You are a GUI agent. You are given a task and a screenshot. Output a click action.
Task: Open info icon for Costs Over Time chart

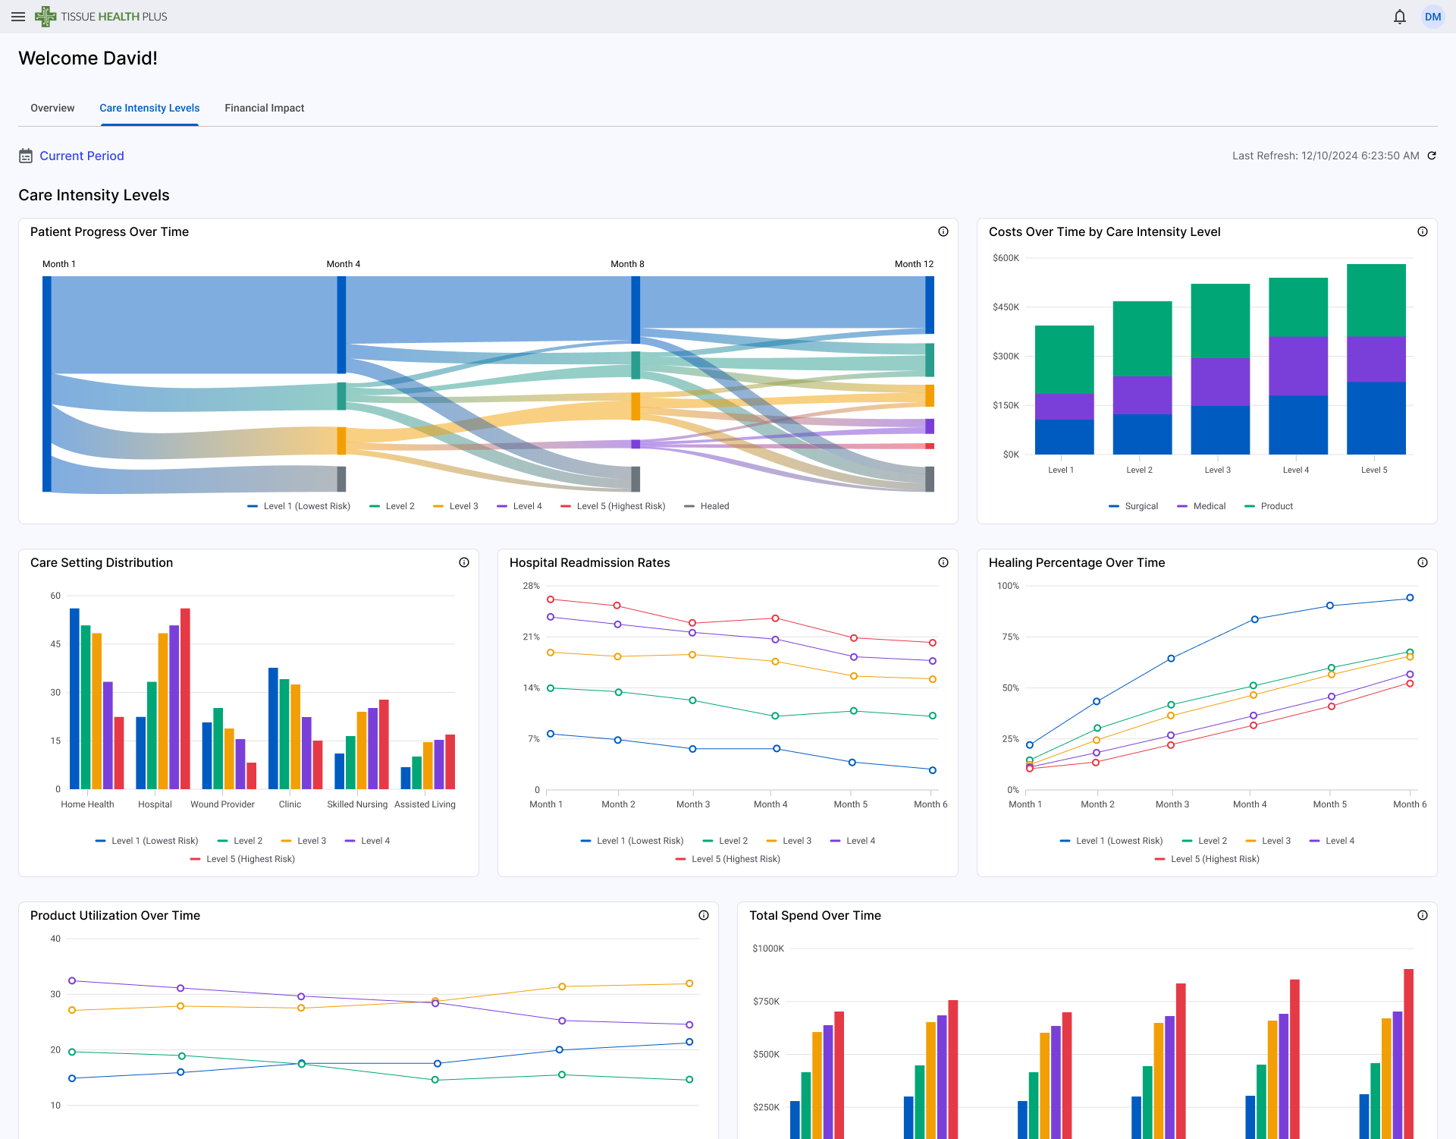1422,231
